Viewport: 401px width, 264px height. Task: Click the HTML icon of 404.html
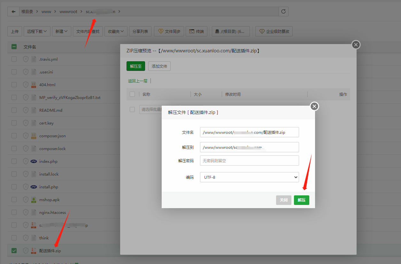click(34, 85)
